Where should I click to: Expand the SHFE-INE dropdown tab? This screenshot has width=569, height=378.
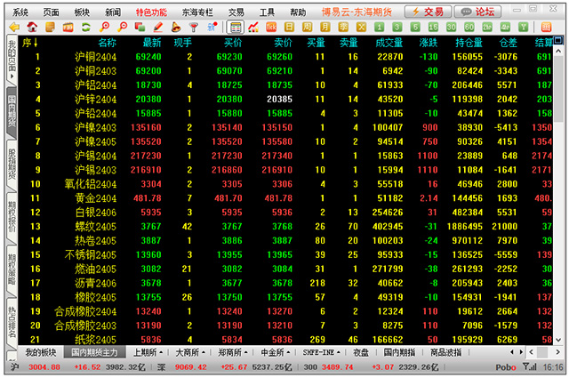point(322,352)
